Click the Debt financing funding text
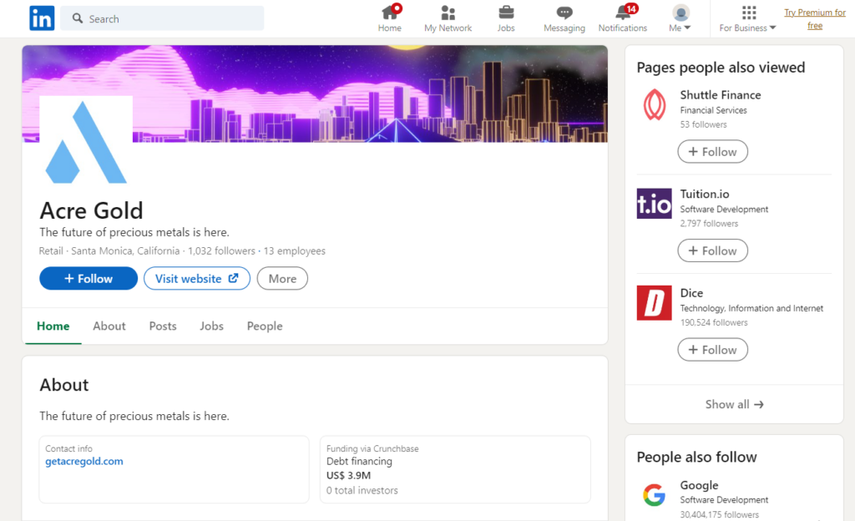Image resolution: width=855 pixels, height=521 pixels. click(359, 461)
